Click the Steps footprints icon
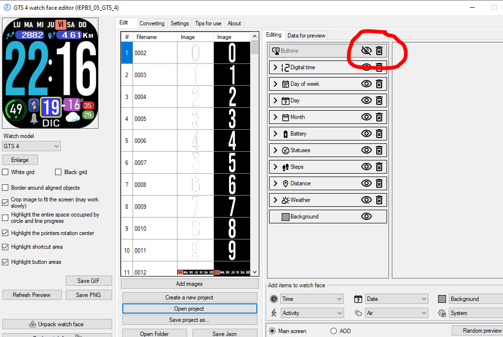 click(285, 167)
